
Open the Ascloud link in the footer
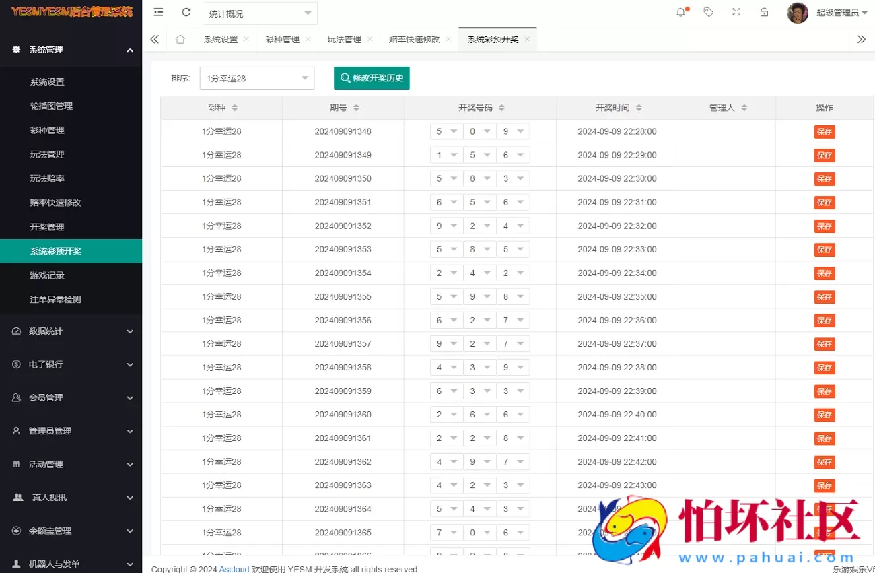pyautogui.click(x=234, y=569)
